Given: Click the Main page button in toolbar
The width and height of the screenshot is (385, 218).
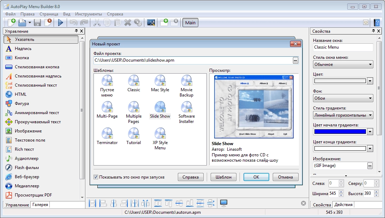Looking at the screenshot, I should point(190,23).
